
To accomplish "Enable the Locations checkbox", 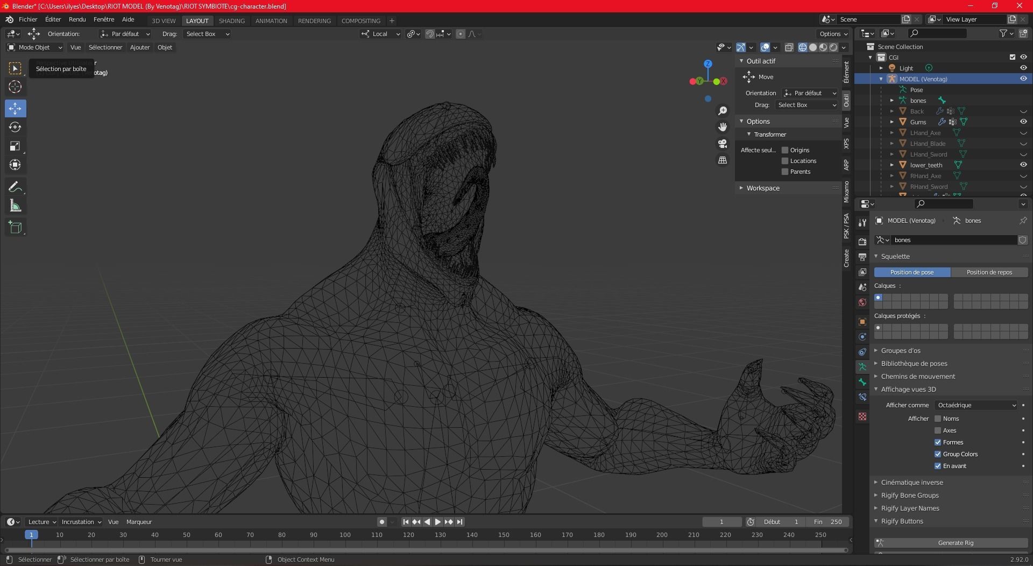I will [x=785, y=161].
